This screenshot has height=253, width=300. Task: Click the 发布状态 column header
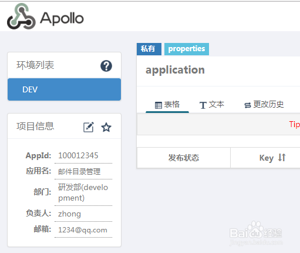pyautogui.click(x=184, y=158)
